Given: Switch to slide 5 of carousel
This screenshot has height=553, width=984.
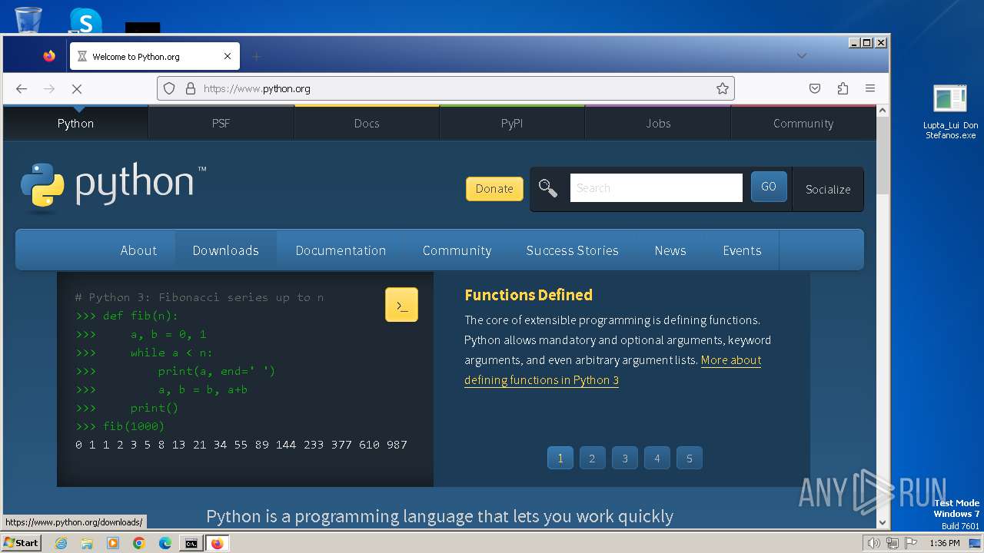Looking at the screenshot, I should (x=690, y=459).
